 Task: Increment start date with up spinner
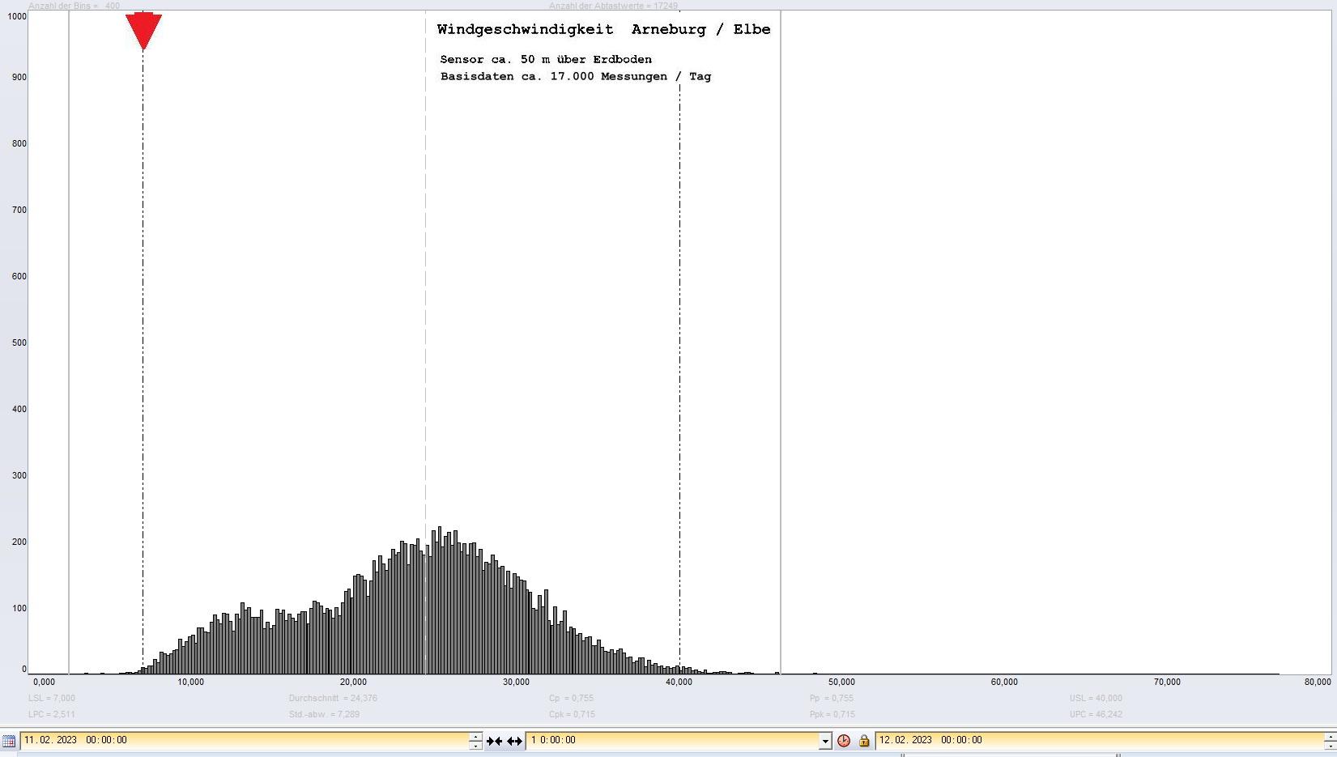tap(475, 736)
